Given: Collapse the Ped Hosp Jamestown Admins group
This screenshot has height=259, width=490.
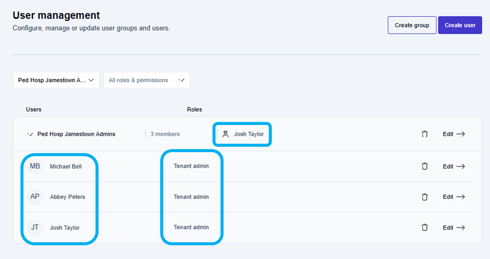Looking at the screenshot, I should [x=30, y=134].
